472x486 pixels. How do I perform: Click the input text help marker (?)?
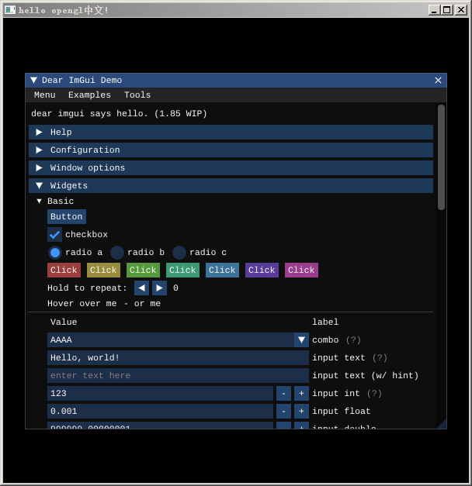click(x=380, y=357)
